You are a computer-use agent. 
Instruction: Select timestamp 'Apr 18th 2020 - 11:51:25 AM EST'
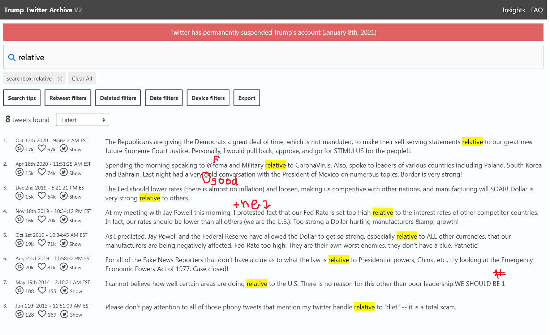[53, 164]
